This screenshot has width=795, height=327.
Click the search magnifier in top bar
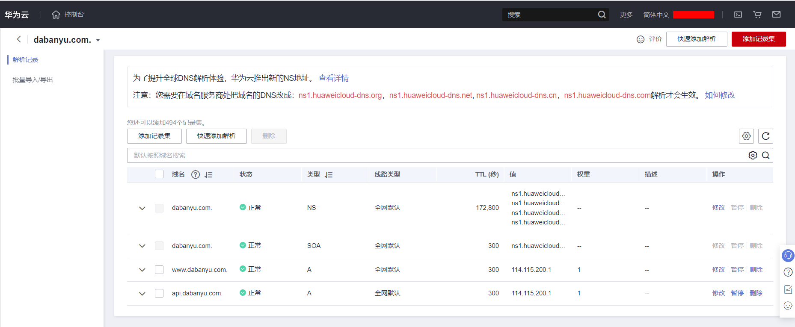coord(602,15)
